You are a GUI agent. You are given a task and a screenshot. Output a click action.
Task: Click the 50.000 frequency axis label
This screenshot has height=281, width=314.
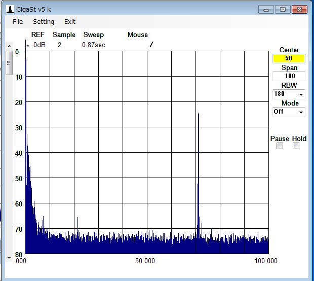pyautogui.click(x=145, y=261)
